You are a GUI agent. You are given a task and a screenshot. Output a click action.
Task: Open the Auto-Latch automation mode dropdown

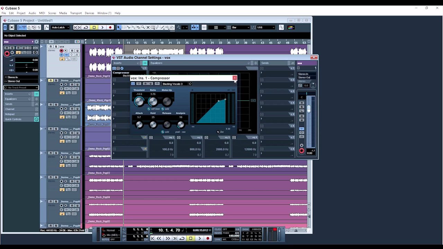click(60, 27)
